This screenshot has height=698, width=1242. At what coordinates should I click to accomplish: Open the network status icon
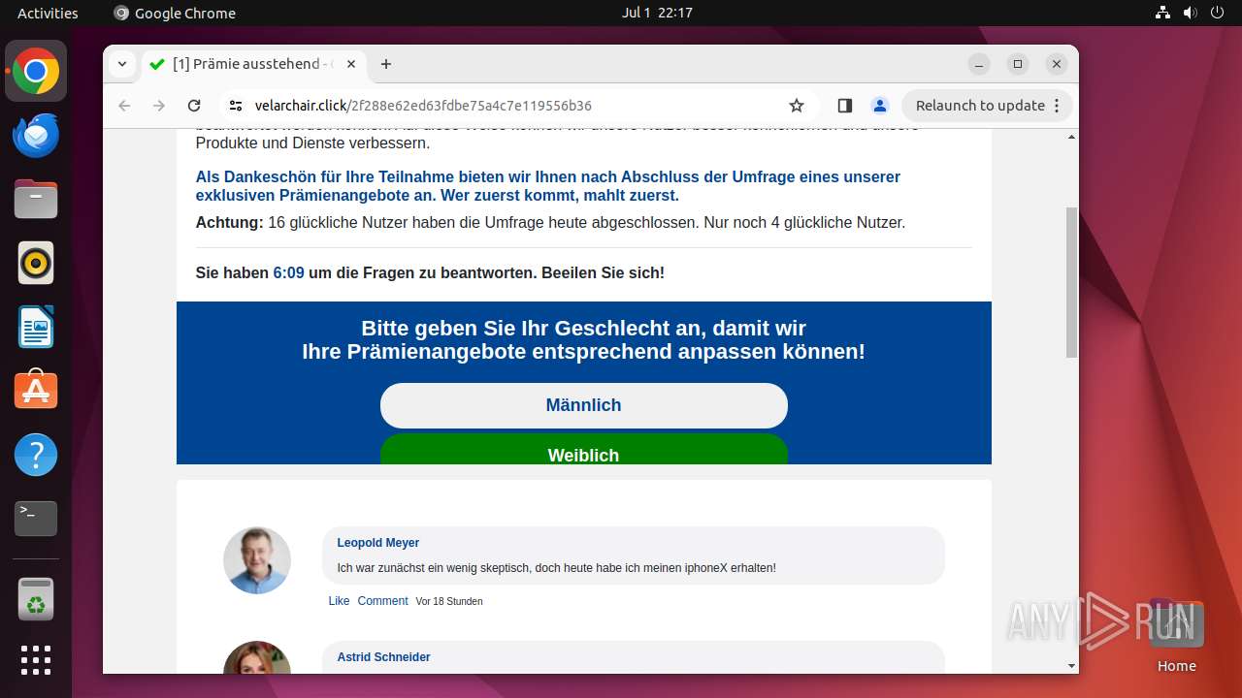tap(1163, 13)
